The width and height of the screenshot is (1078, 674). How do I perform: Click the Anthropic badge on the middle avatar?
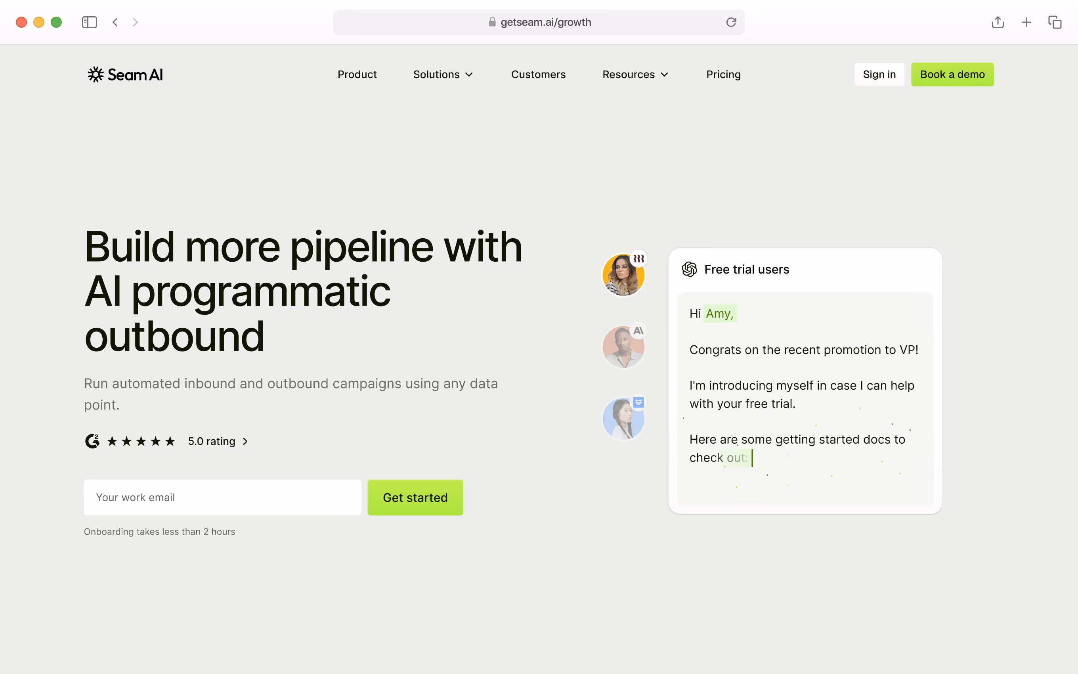pyautogui.click(x=638, y=331)
